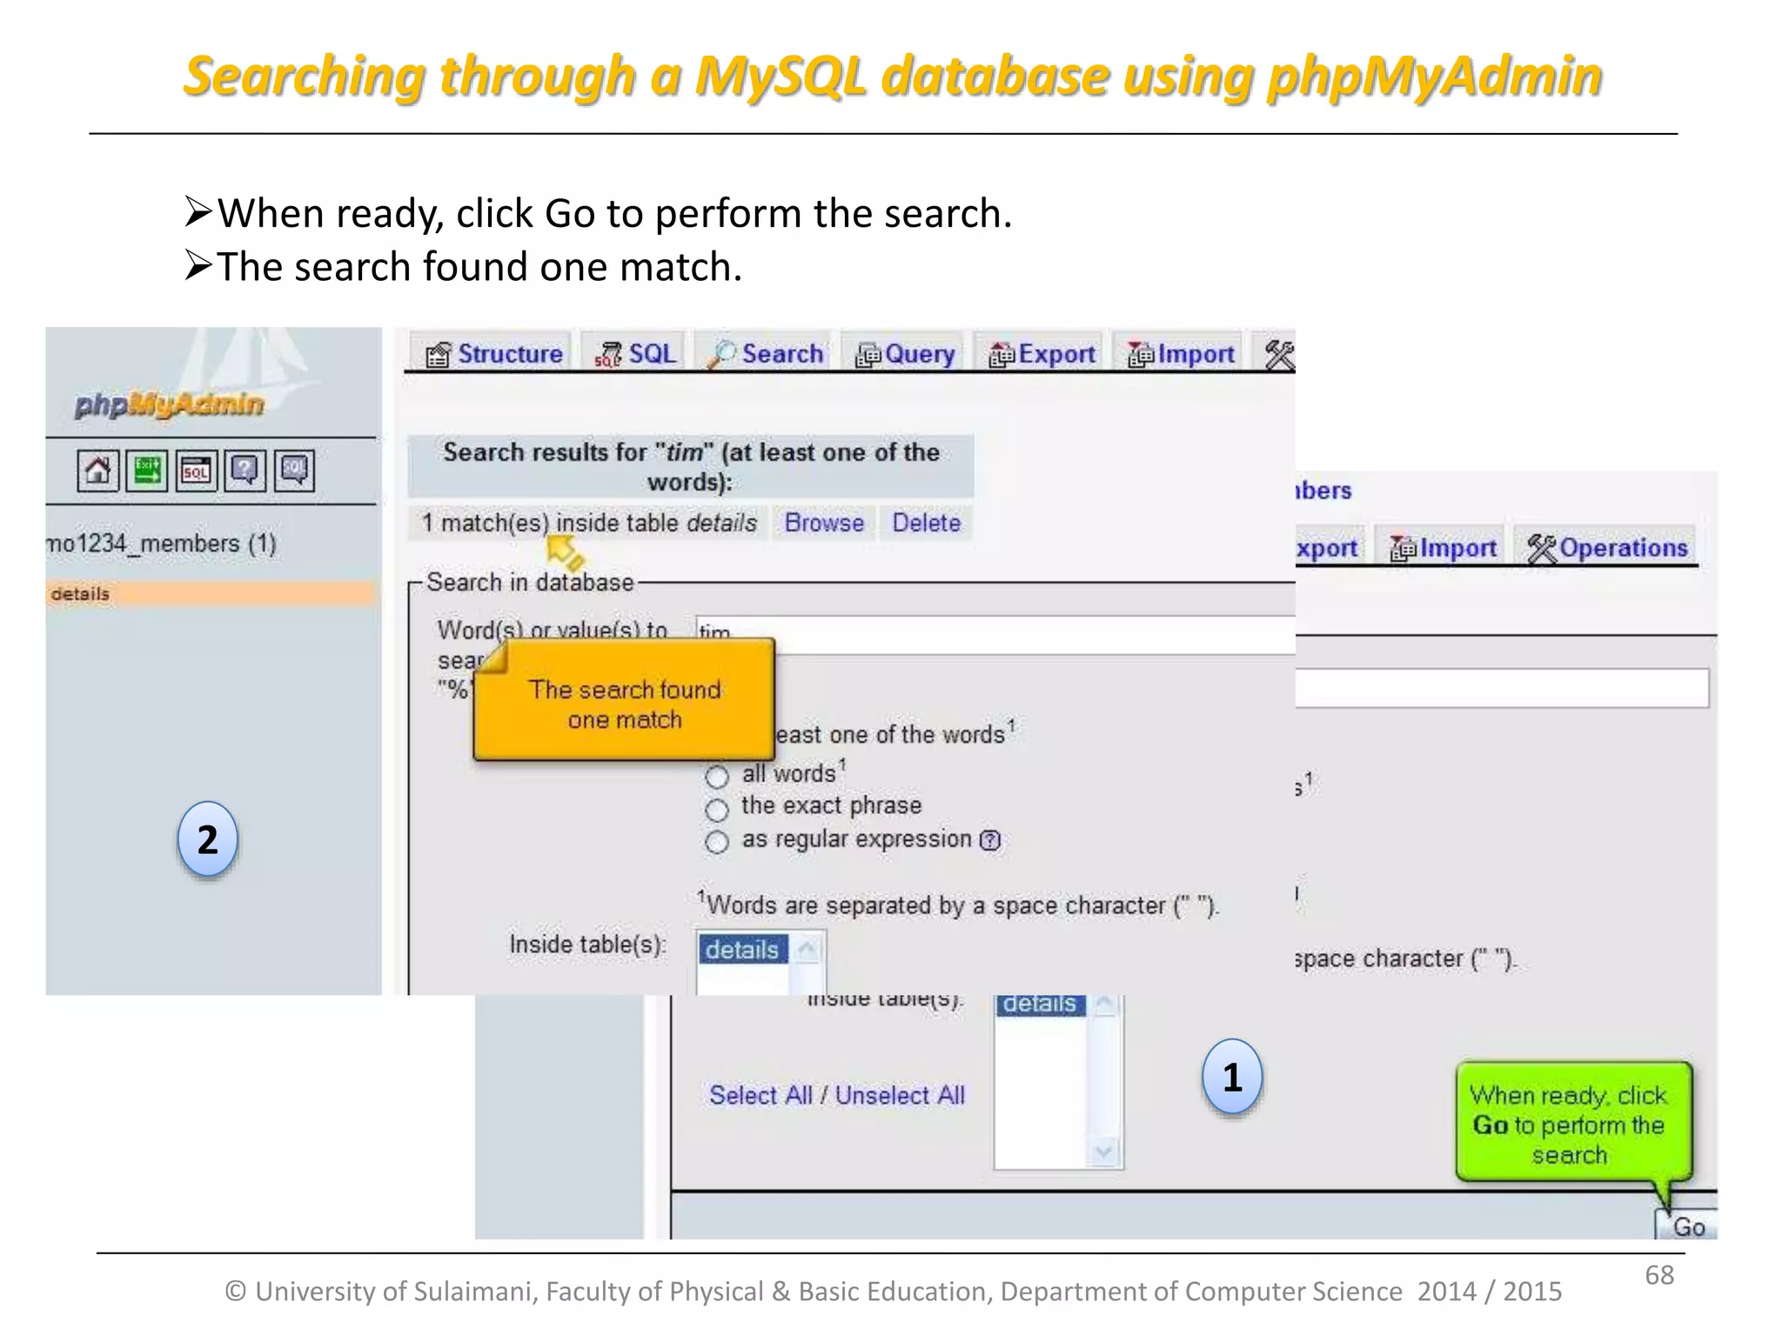Click Browse link for details matches
Screen dimensions: 1782x1336
(x=824, y=523)
